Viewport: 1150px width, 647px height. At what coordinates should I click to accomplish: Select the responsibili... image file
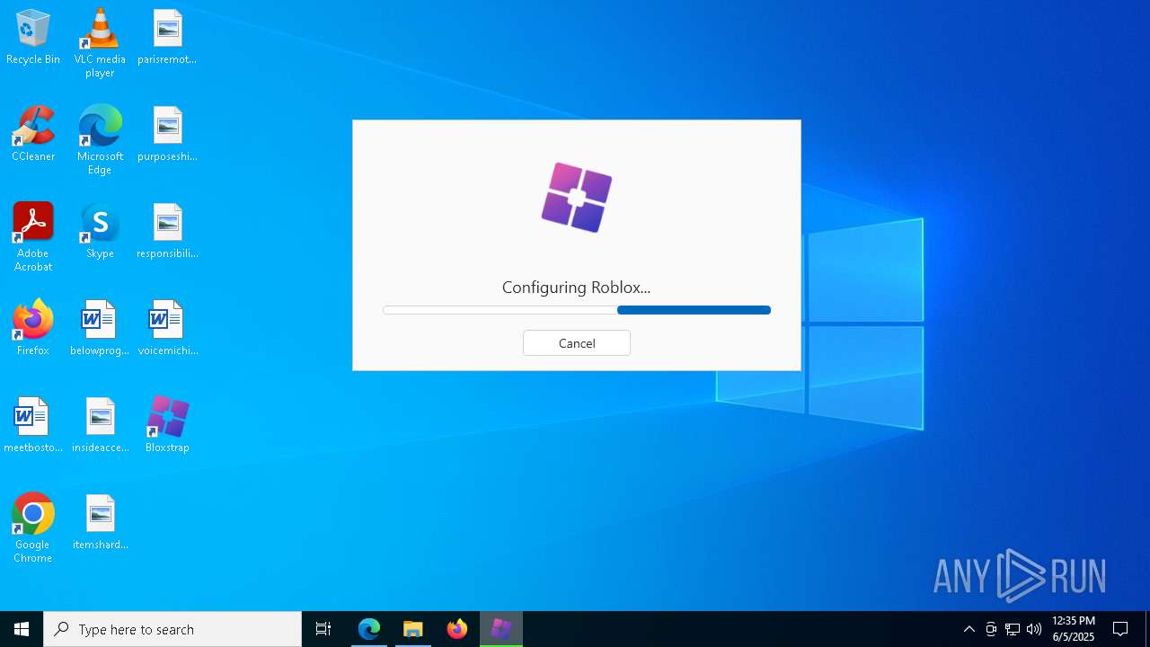[x=167, y=232]
